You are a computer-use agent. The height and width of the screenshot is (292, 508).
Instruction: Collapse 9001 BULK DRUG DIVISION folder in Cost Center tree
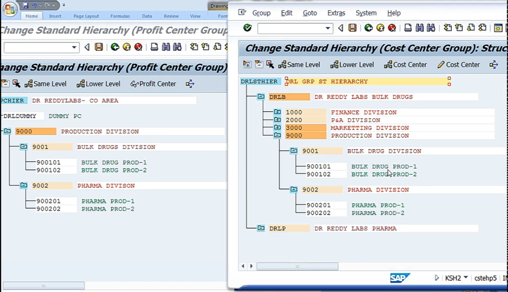click(294, 151)
